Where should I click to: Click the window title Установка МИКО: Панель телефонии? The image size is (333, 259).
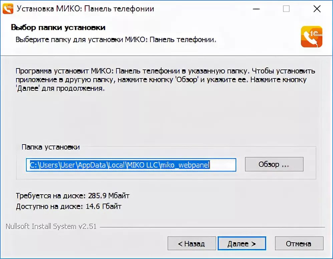tap(85, 9)
